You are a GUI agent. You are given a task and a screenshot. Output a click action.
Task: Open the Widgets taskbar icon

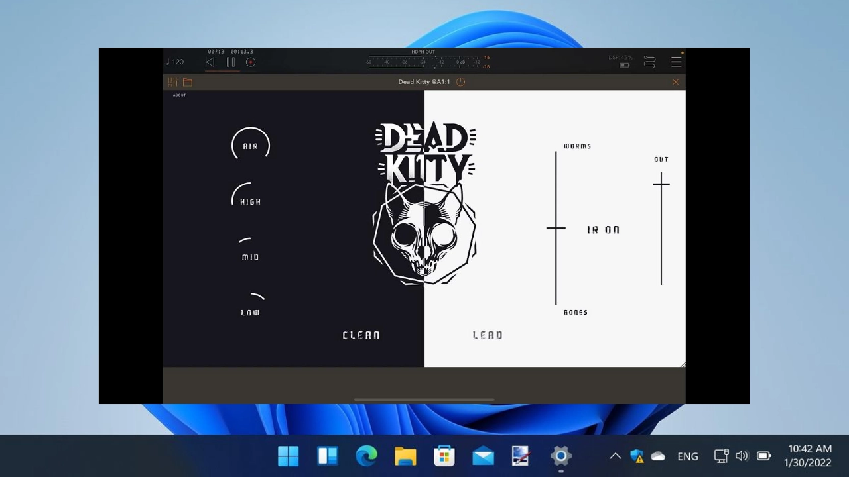coord(328,456)
